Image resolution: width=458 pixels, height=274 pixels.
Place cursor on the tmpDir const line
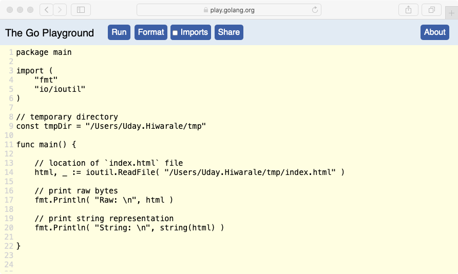[111, 126]
